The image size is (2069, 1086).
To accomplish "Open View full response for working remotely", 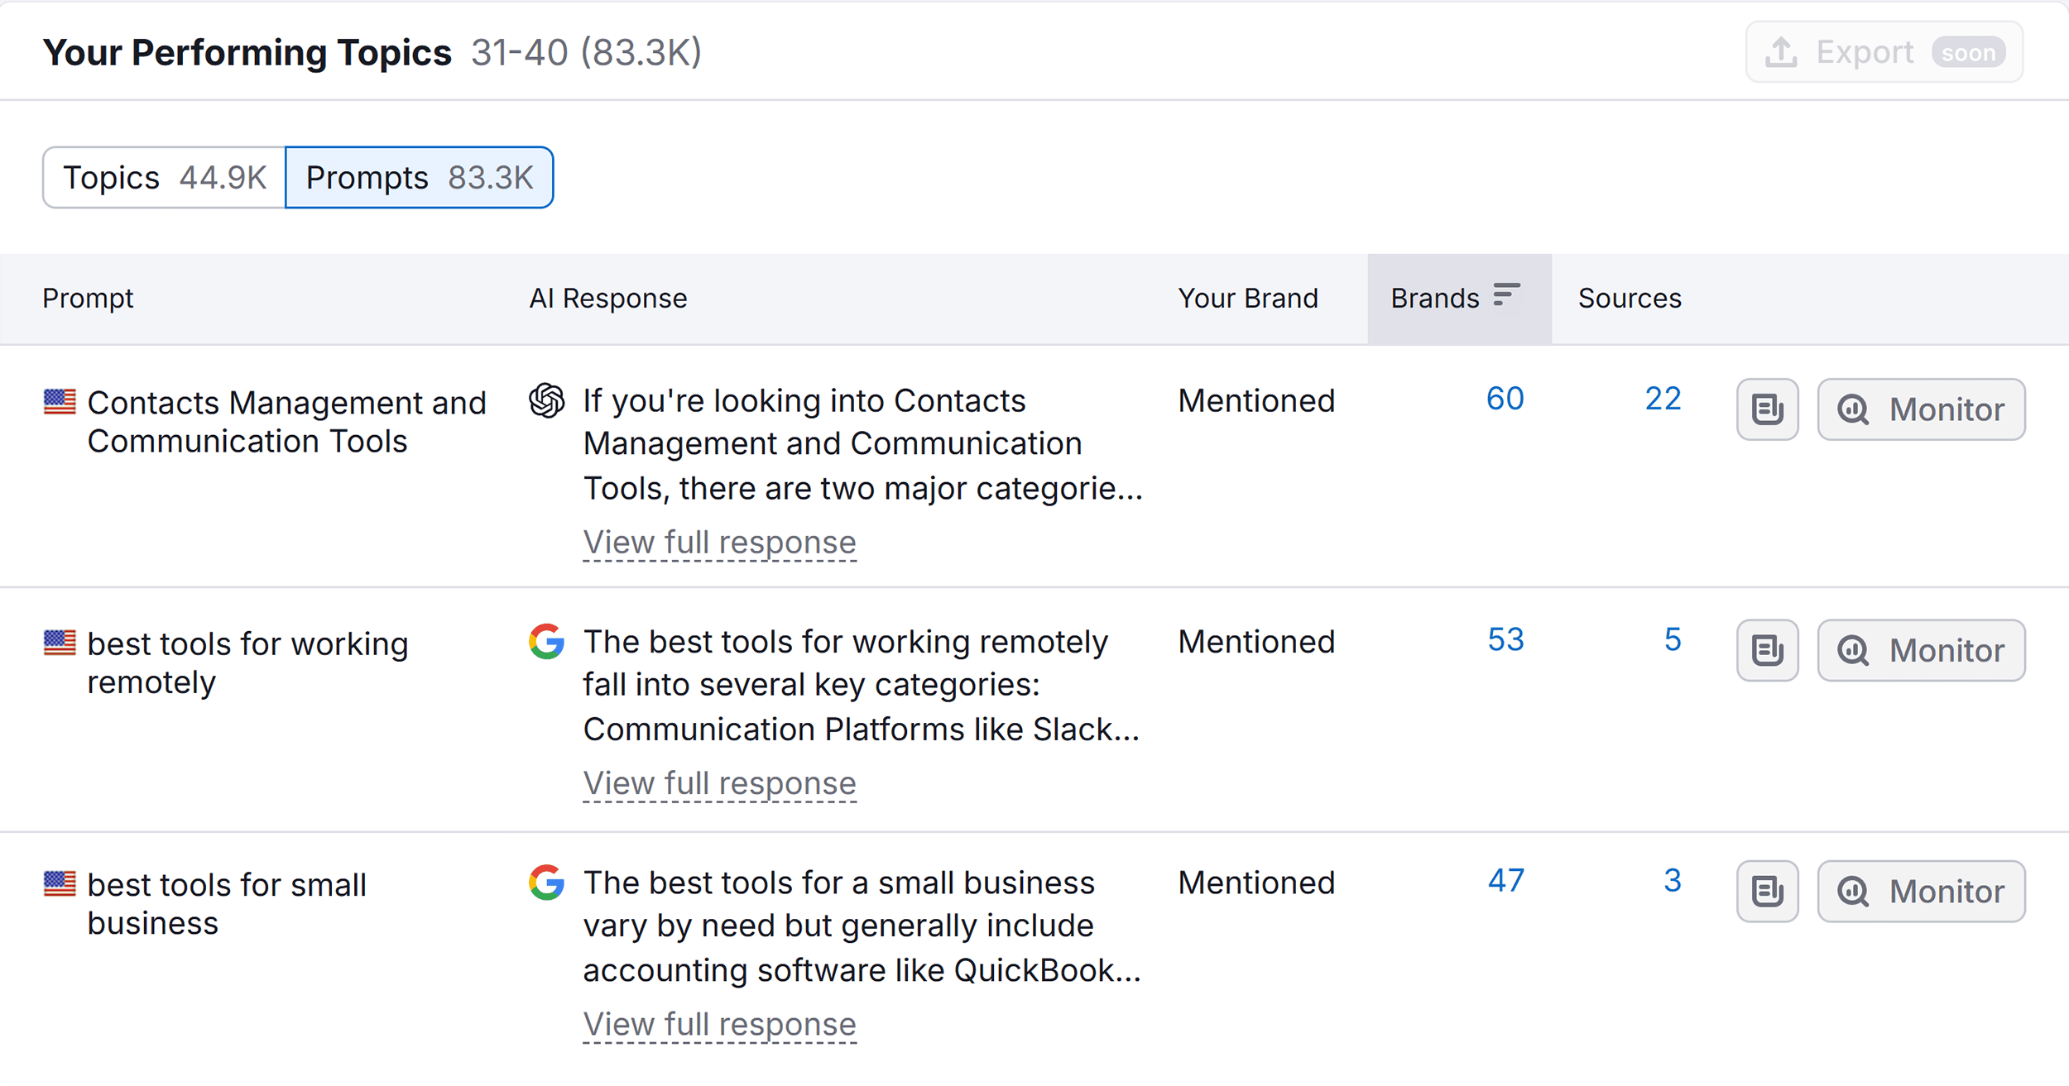I will coord(719,783).
